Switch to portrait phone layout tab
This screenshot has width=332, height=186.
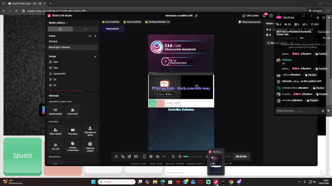pos(60,29)
